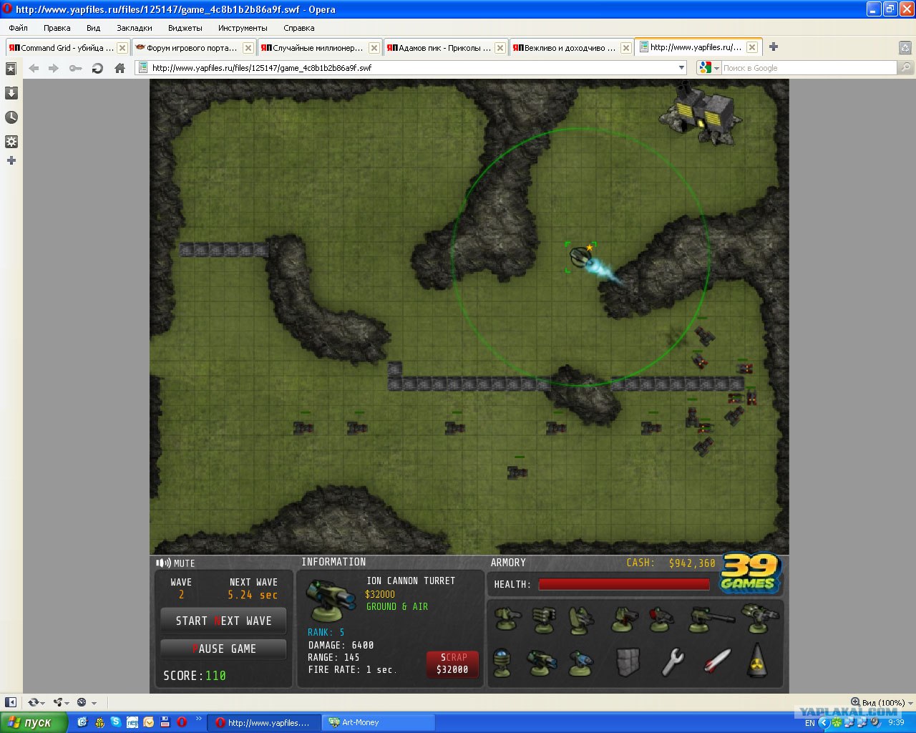Close the Случайные миллионеры tab
Screen dimensions: 916x733
[x=374, y=48]
